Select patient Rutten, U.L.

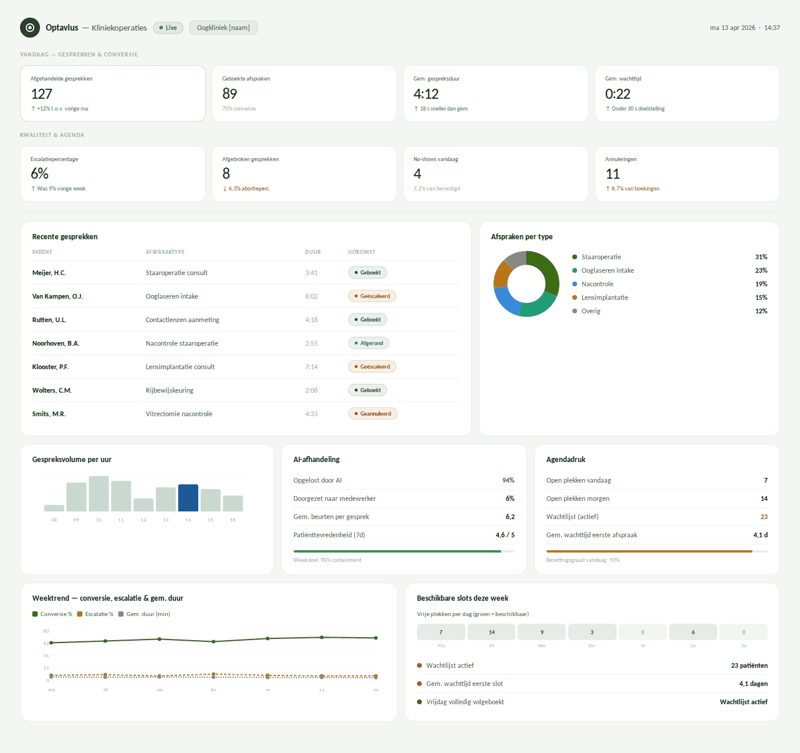(49, 320)
